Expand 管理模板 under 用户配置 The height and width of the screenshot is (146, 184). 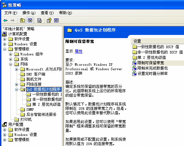point(5,140)
